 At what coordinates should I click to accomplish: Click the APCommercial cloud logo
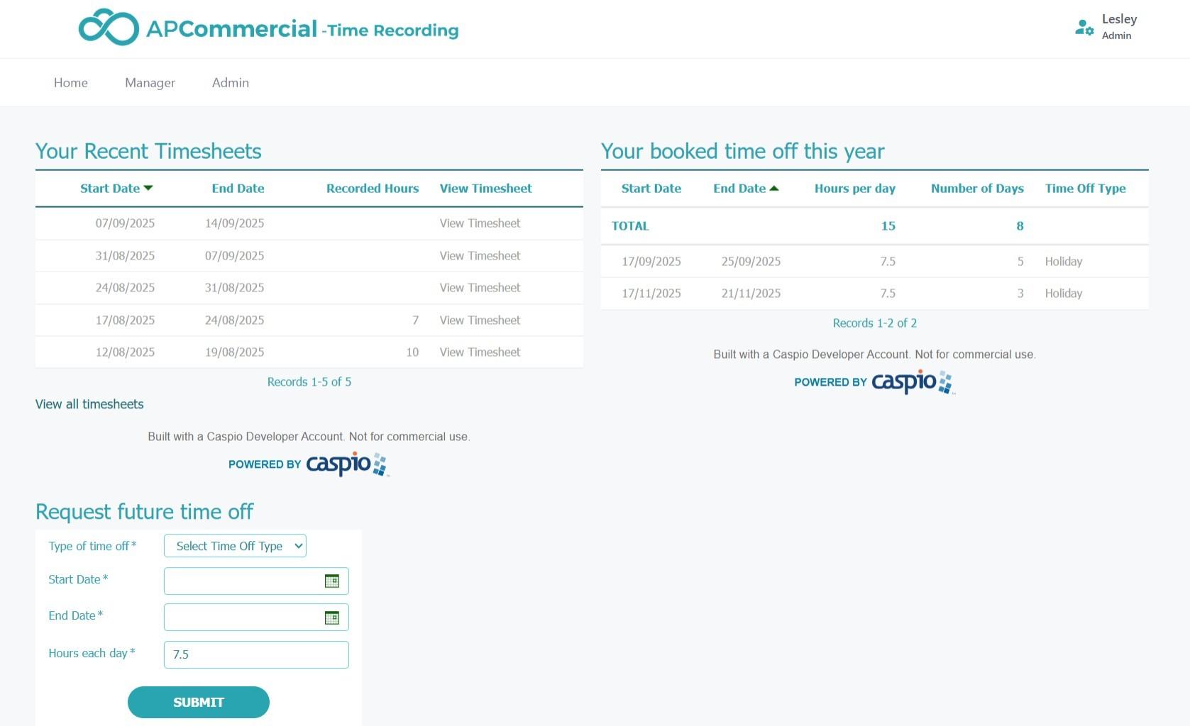pos(109,27)
